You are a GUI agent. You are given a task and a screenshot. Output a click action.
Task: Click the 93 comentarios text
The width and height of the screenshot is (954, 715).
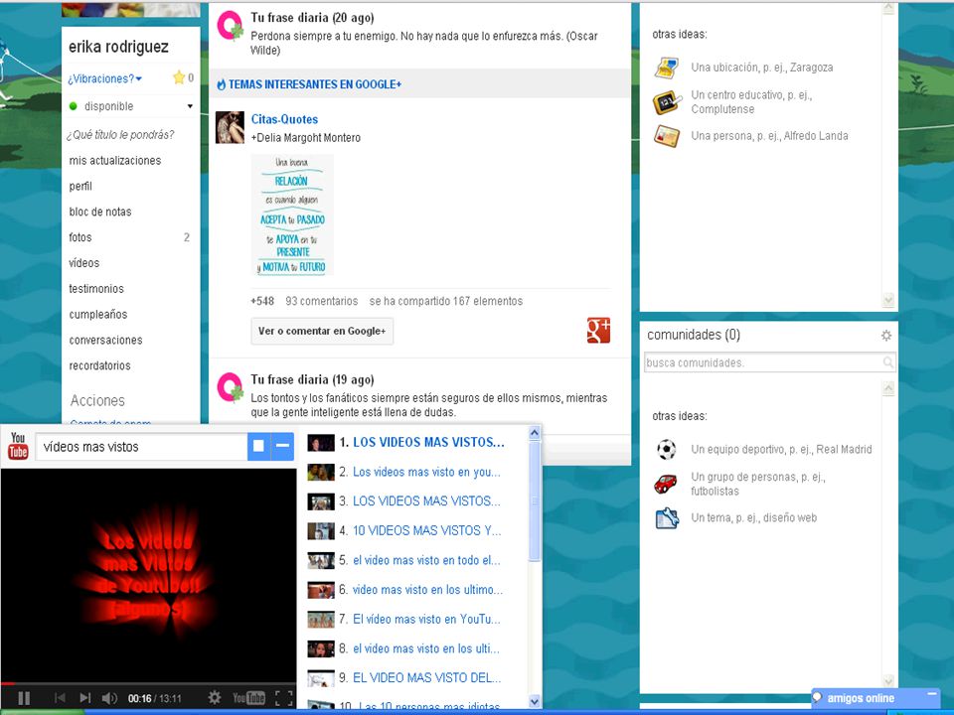[x=322, y=301]
